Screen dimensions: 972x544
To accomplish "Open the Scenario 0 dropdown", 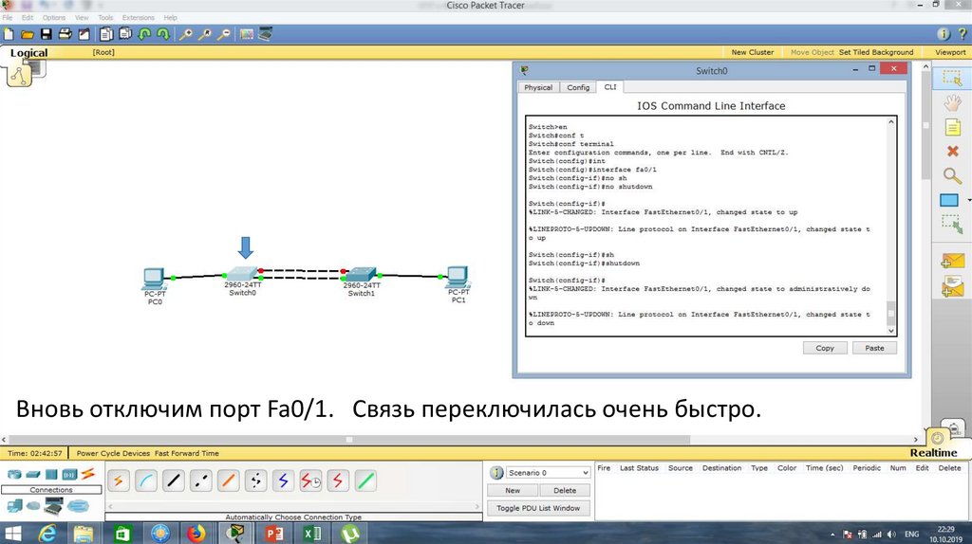I will [x=548, y=472].
